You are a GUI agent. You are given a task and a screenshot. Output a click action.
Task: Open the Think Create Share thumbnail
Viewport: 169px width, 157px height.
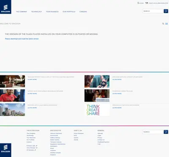coord(97,110)
